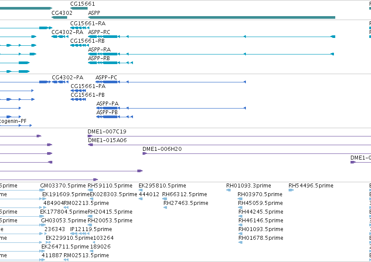Open the CG15661-PA protein label
The width and height of the screenshot is (371, 262).
click(x=88, y=86)
